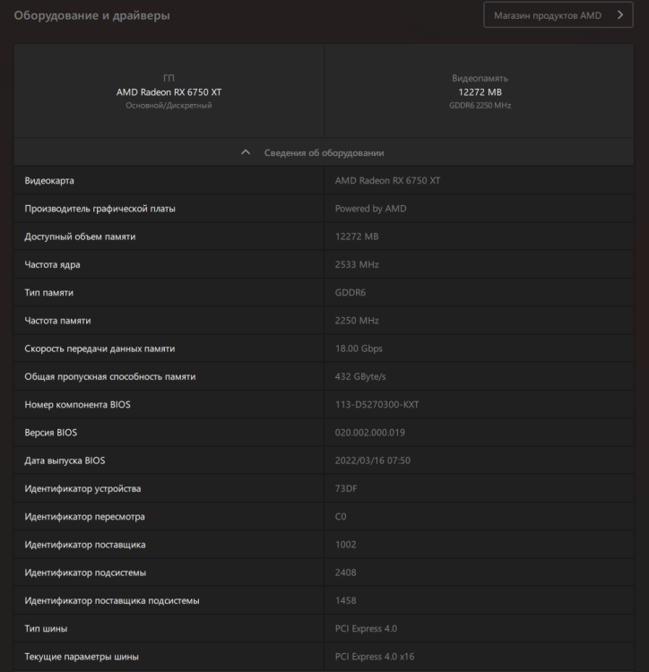This screenshot has width=649, height=672.
Task: Click the PCI Express 4.0 x16 bus settings value
Action: click(375, 657)
